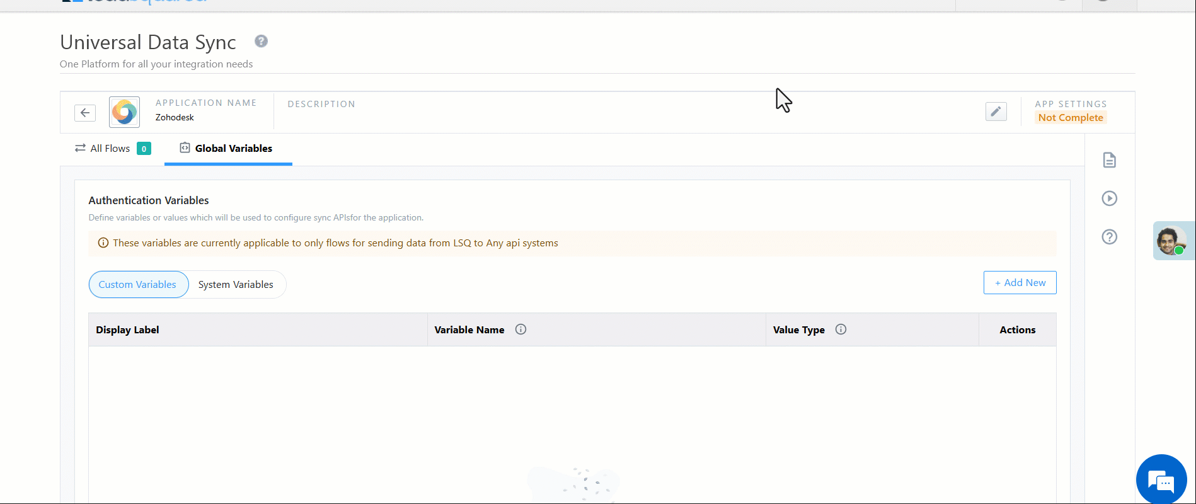Image resolution: width=1196 pixels, height=504 pixels.
Task: Click the back arrow button
Action: (x=85, y=113)
